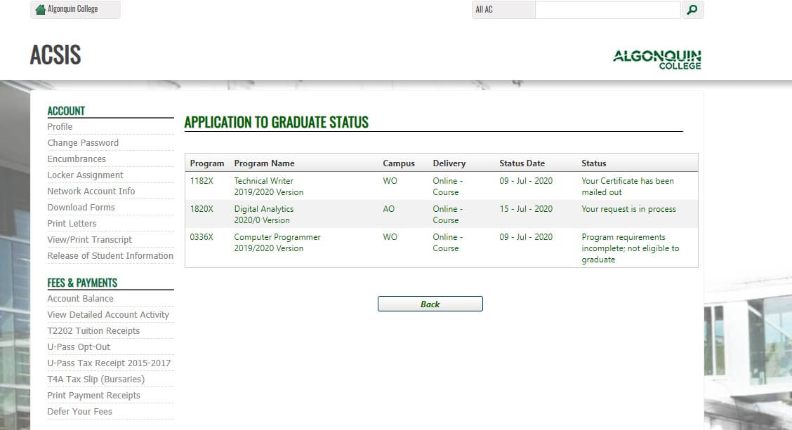Check Account Balance under Fees & Payments

coord(80,299)
